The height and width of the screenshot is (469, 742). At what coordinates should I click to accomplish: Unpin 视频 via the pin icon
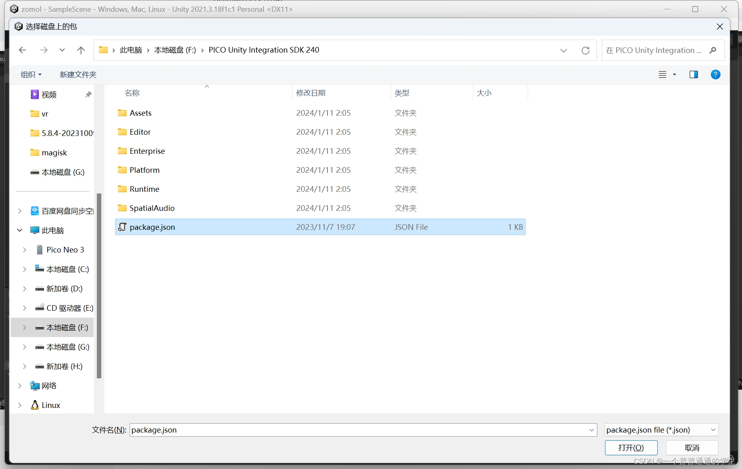pos(88,94)
